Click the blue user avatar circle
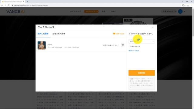This screenshot has height=109, width=194. (180, 12)
